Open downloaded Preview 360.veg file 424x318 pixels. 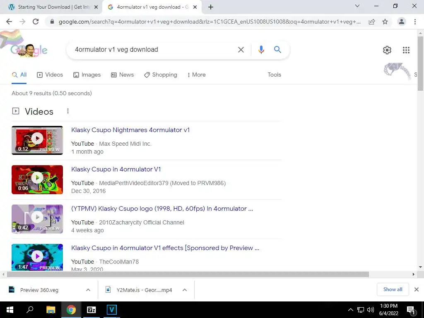pos(39,290)
